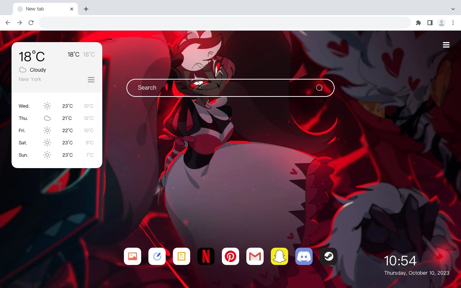The height and width of the screenshot is (288, 461).
Task: Select the Sat. forecast row
Action: (x=57, y=143)
